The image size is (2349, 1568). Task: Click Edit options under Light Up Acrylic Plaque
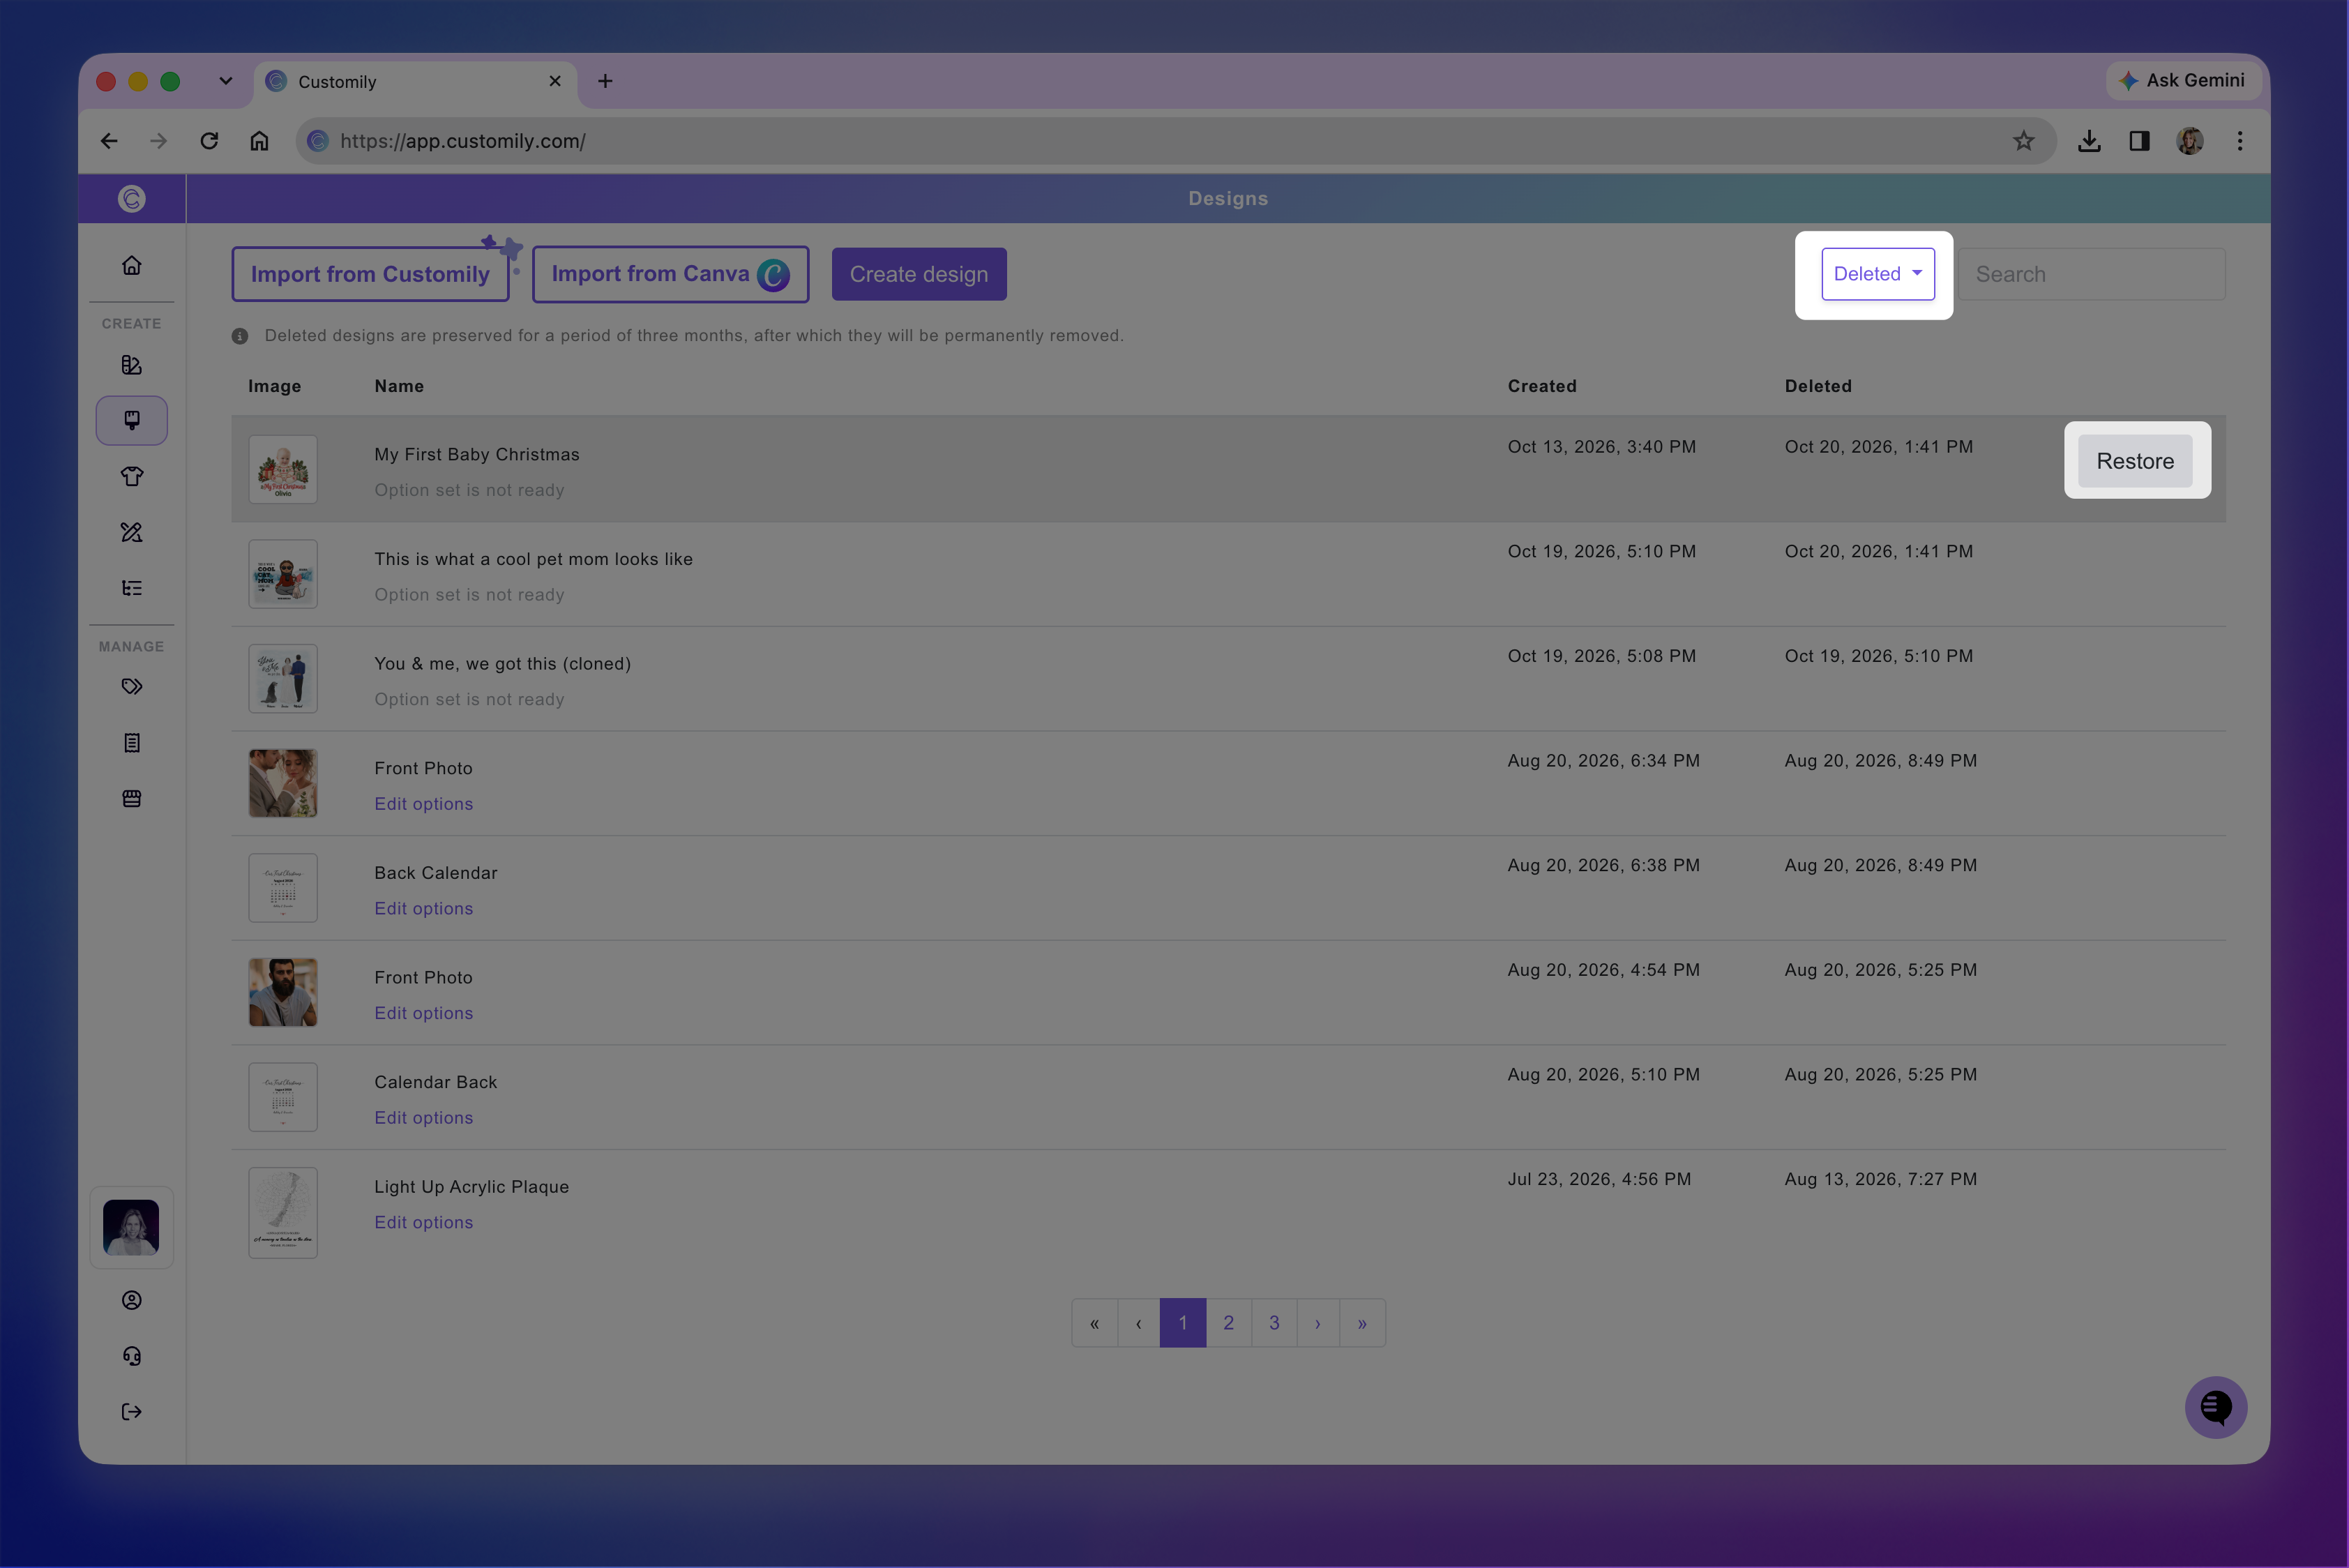coord(424,1222)
